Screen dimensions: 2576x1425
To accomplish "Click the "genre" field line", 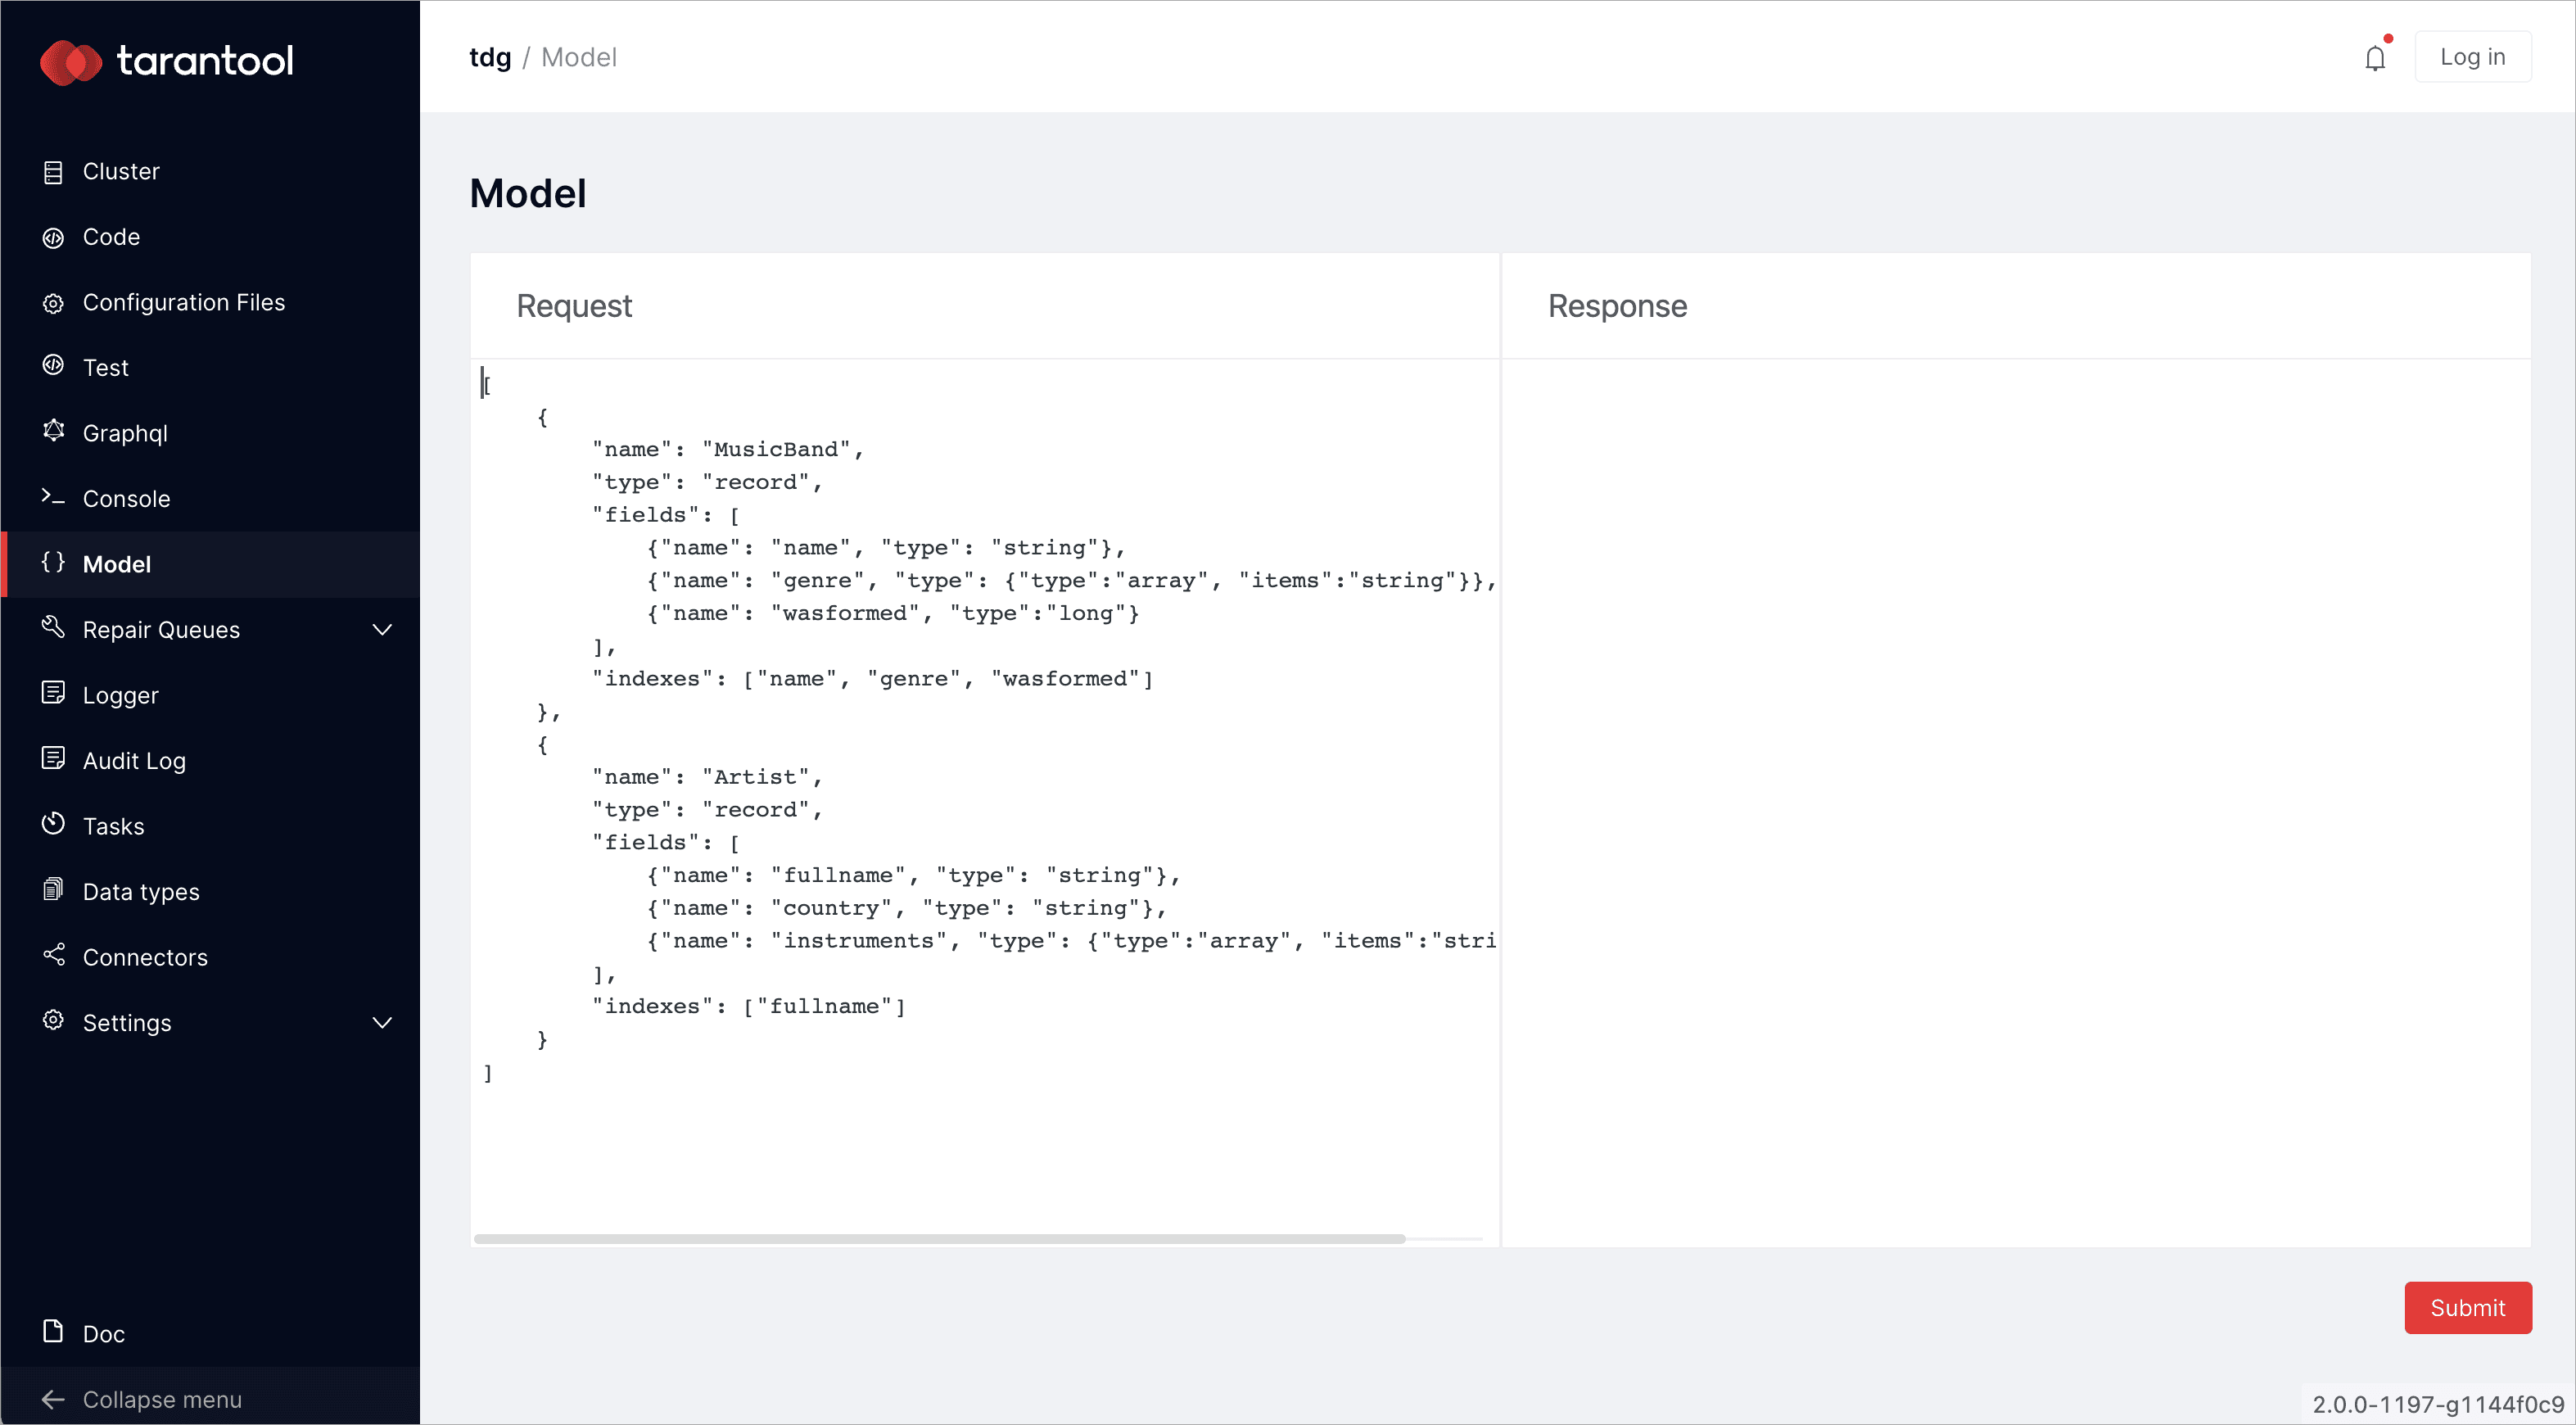I will pos(1071,581).
